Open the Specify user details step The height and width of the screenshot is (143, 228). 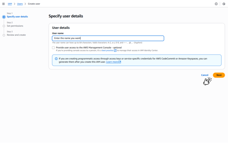coord(17,17)
